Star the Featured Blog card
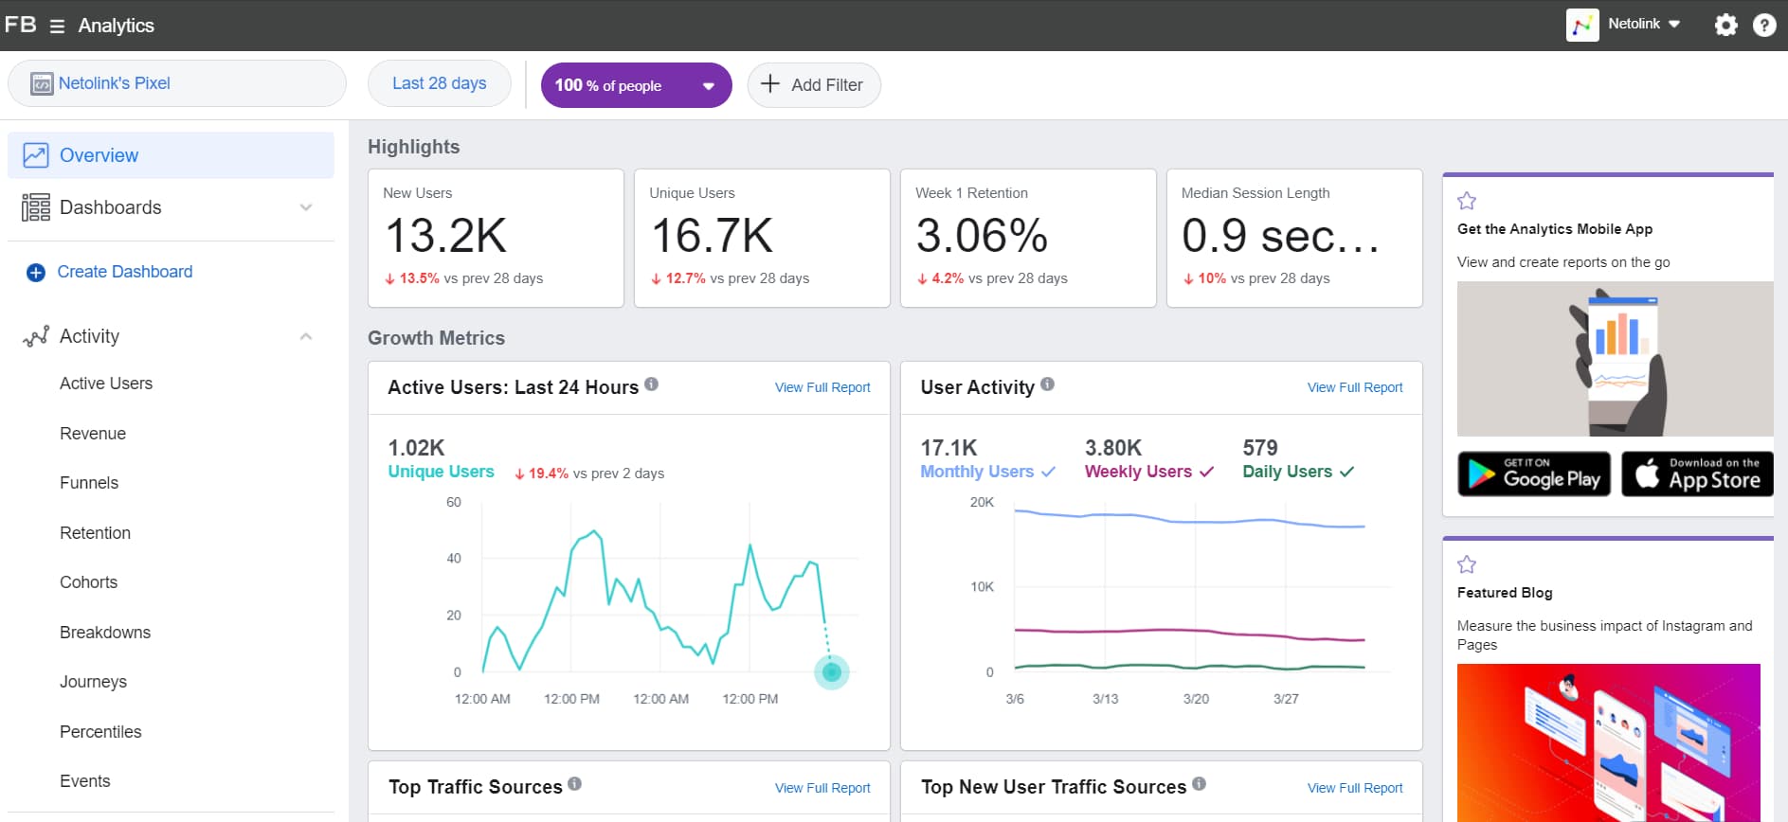 (x=1467, y=564)
